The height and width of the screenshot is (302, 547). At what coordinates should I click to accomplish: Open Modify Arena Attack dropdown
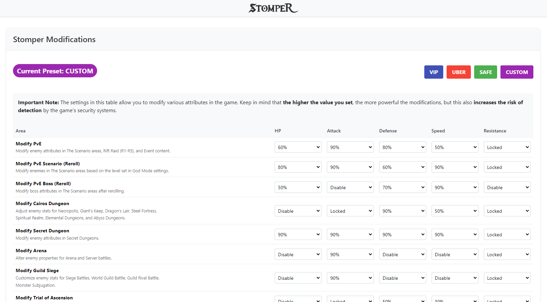350,254
